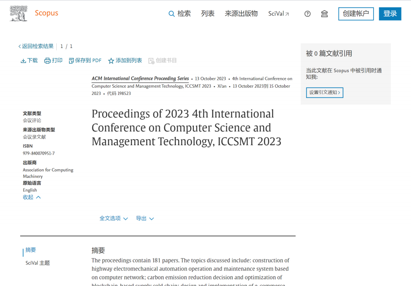Click the 添加到列表 label

click(x=129, y=61)
